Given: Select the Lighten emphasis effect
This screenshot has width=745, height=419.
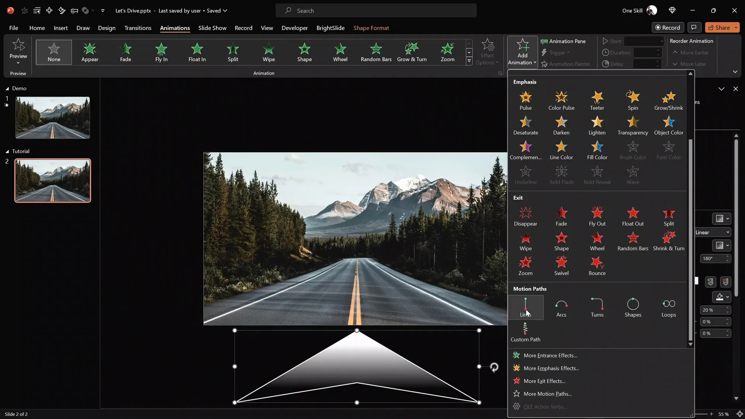Looking at the screenshot, I should [x=597, y=125].
